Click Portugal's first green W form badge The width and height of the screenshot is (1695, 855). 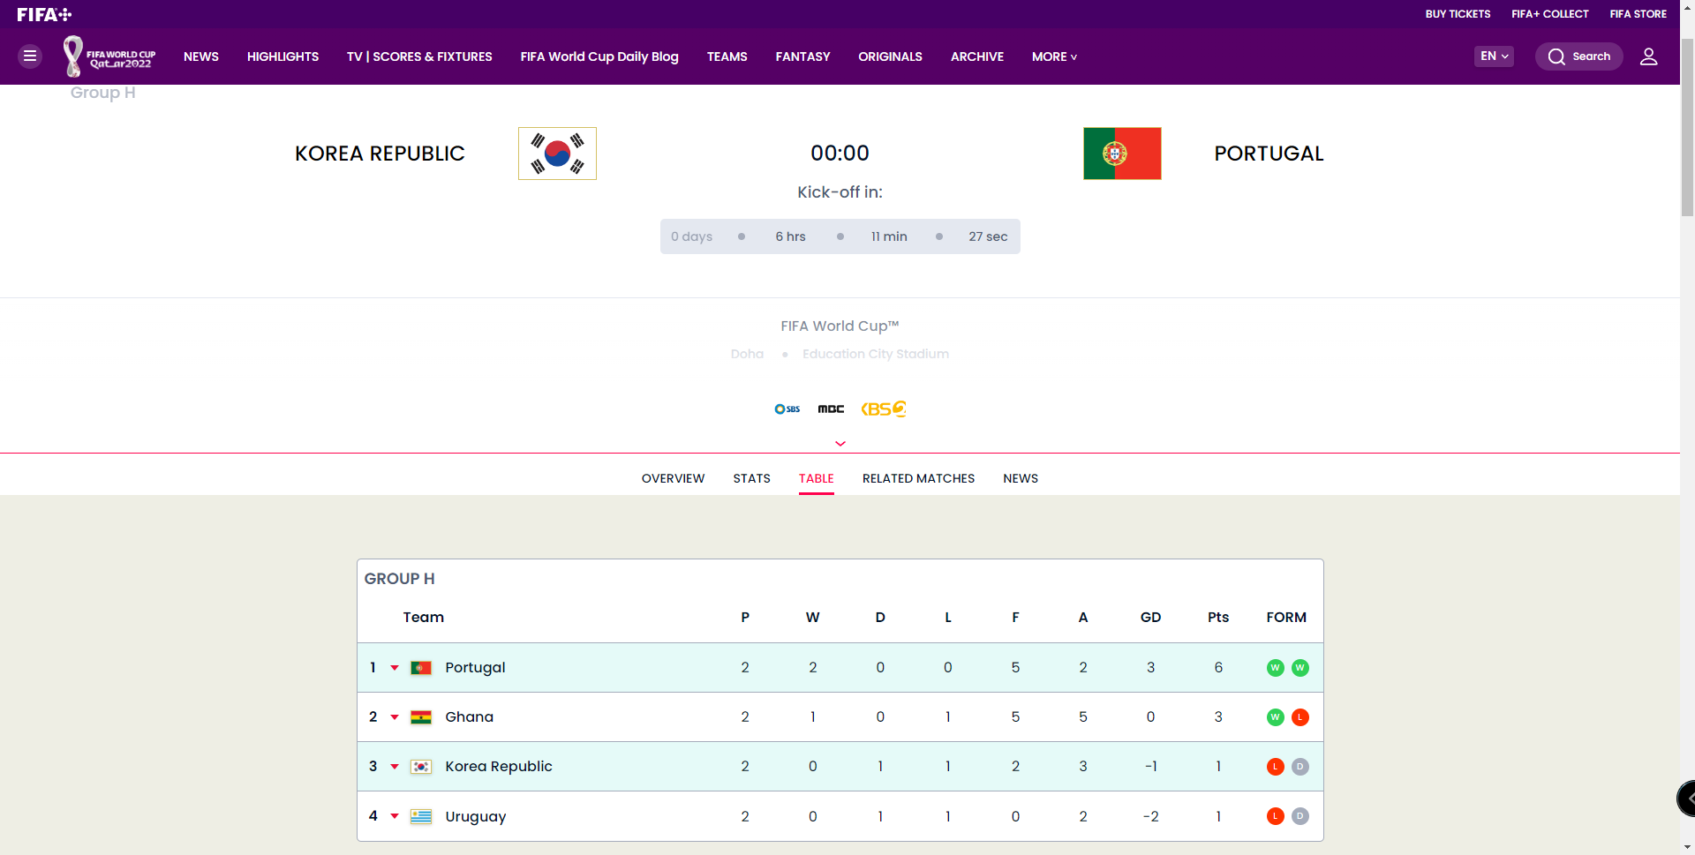point(1275,668)
